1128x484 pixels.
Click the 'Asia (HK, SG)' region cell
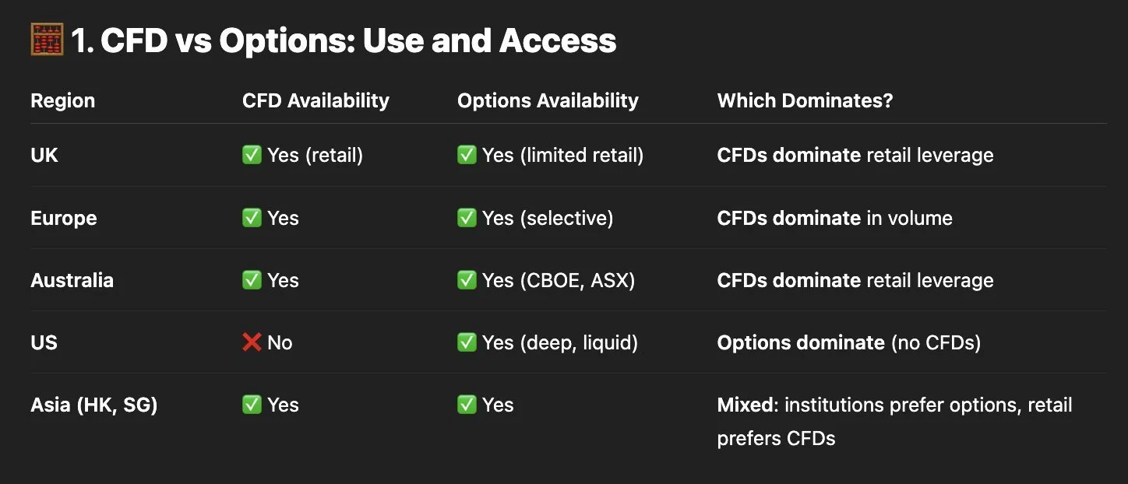93,405
